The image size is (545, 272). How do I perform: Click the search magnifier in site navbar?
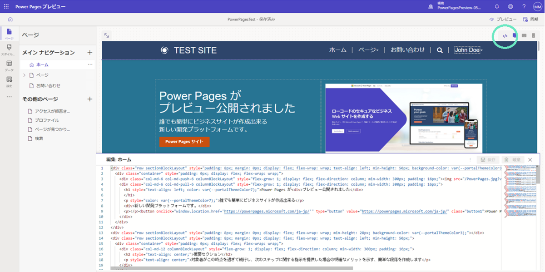[440, 50]
